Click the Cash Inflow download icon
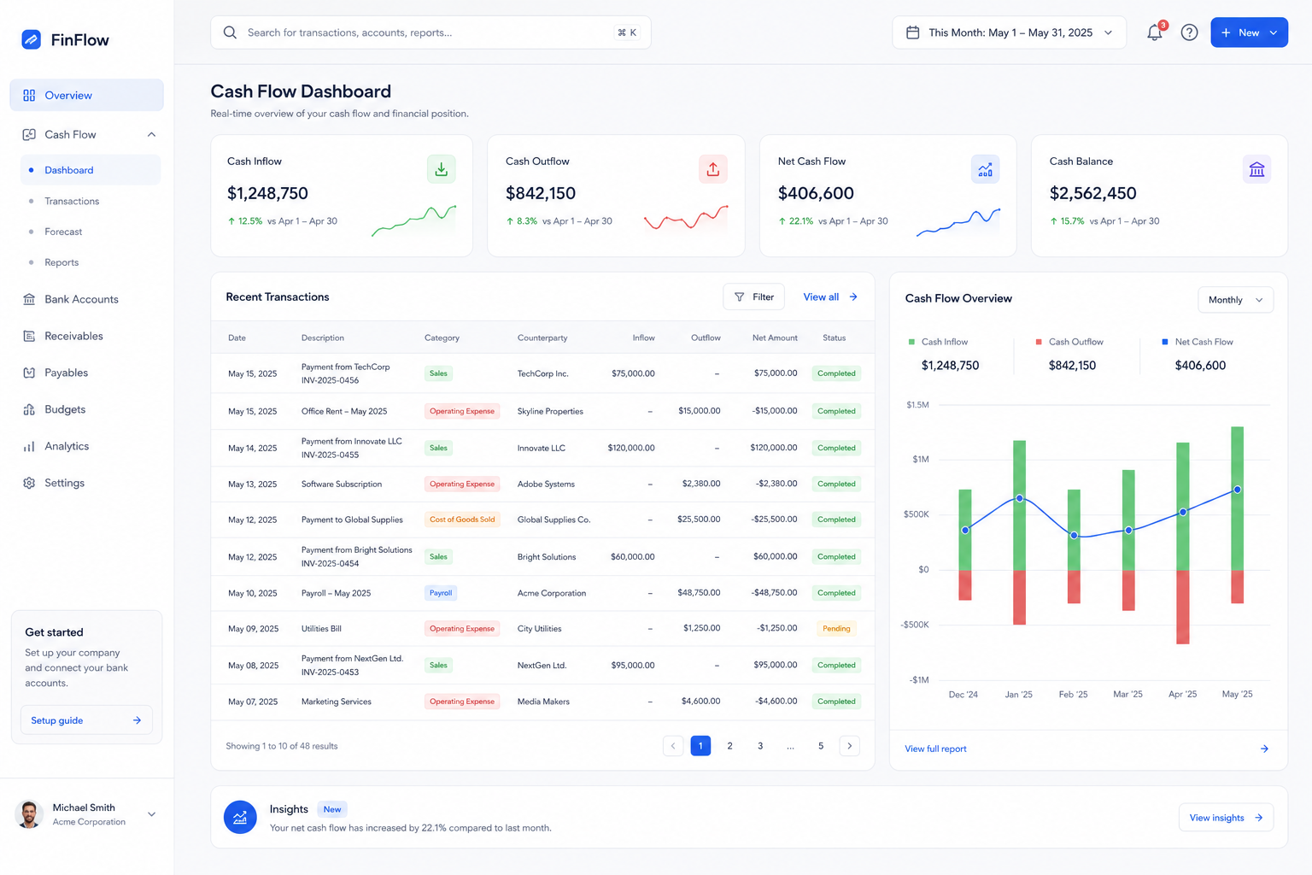 coord(441,169)
